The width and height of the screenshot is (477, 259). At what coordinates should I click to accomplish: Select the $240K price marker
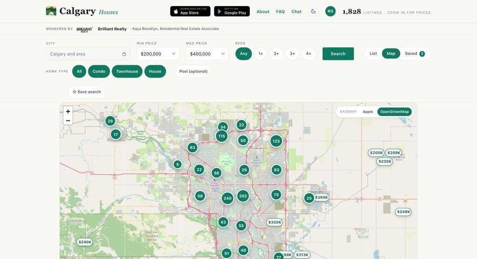pyautogui.click(x=85, y=242)
